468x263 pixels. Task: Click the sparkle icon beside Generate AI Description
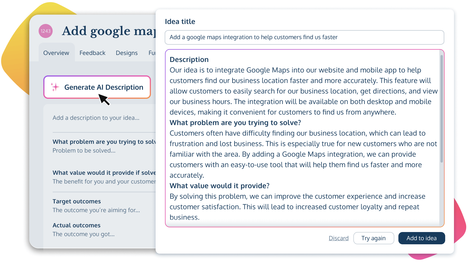[55, 87]
